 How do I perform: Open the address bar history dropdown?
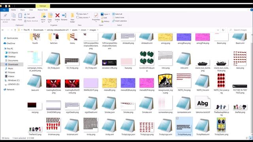click(218, 30)
